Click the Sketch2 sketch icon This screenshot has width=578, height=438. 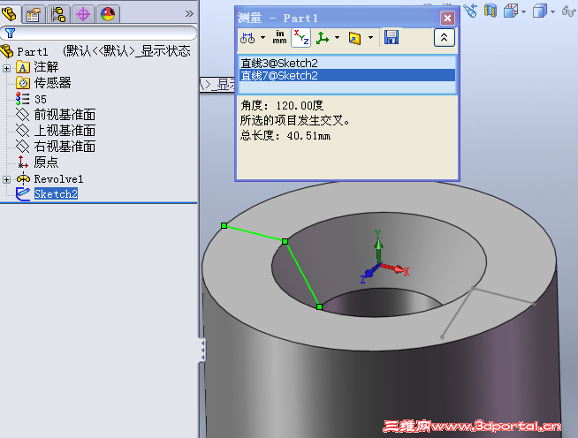[x=23, y=194]
